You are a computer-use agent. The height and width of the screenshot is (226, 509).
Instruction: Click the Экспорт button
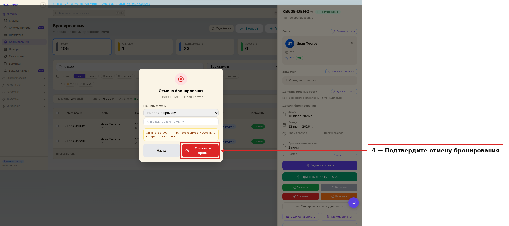click(249, 29)
